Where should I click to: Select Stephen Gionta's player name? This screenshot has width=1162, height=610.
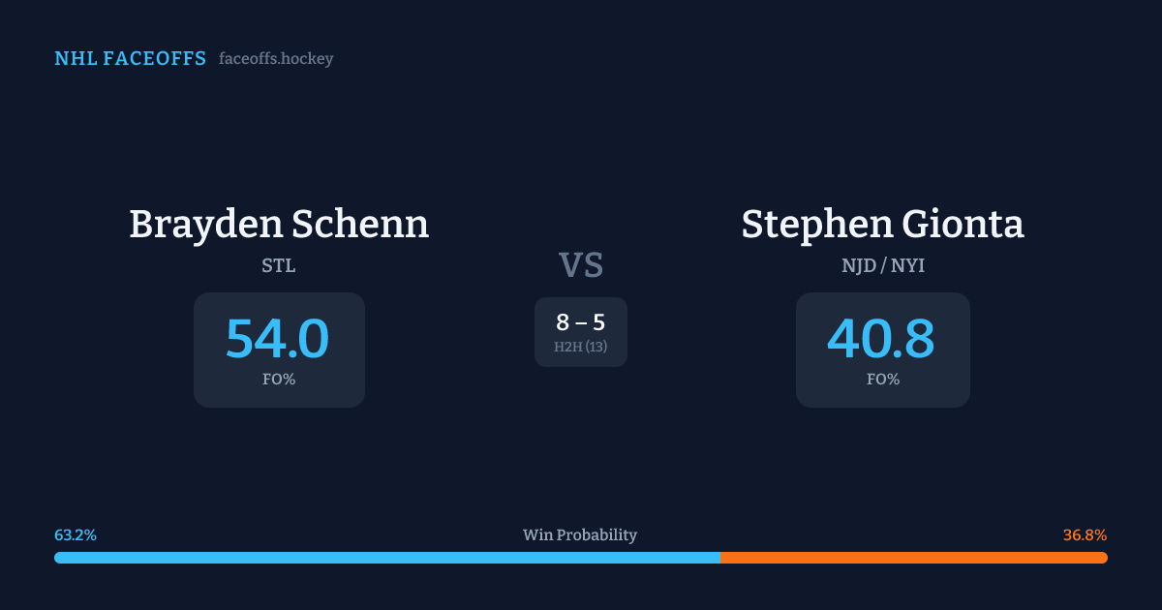click(x=882, y=225)
